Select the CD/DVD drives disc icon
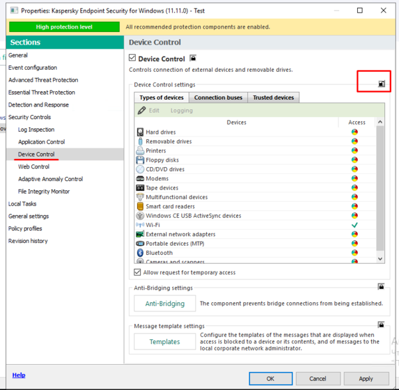This screenshot has height=390, width=399. (x=140, y=169)
